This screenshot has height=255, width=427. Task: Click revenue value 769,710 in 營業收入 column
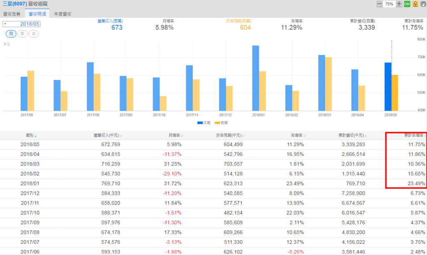click(x=111, y=184)
